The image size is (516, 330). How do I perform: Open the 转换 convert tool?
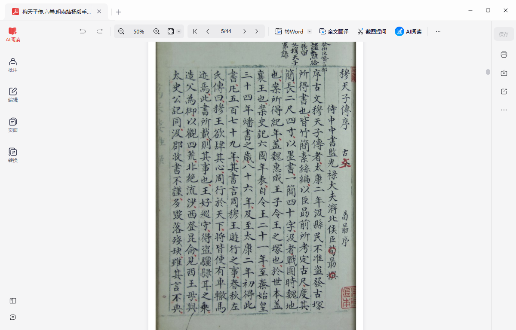(x=13, y=155)
